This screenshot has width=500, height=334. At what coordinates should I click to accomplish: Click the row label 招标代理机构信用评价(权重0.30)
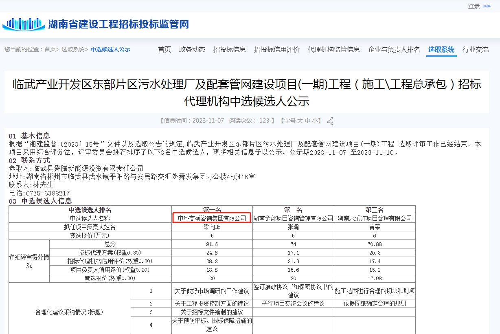point(110,261)
